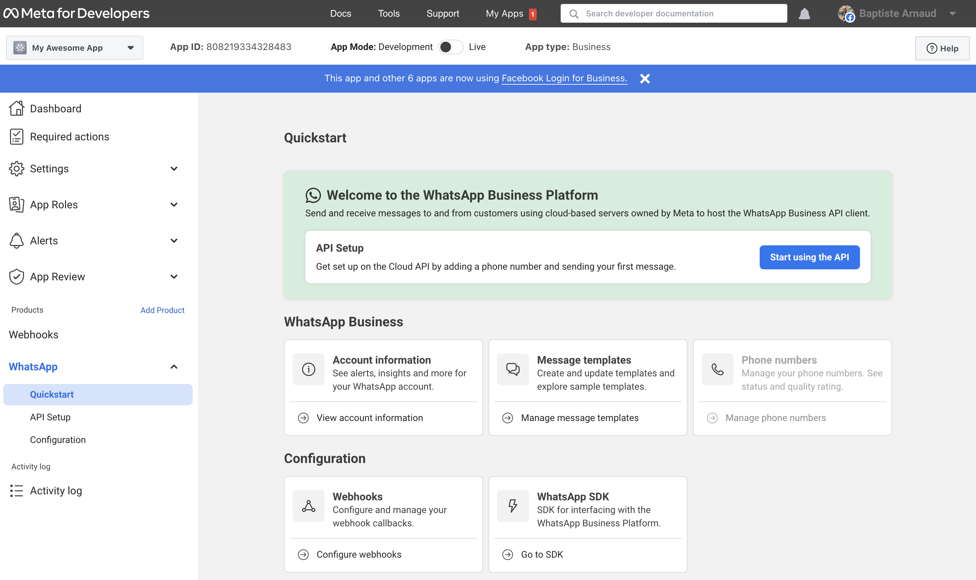Select Configuration in the sidebar

tap(58, 440)
